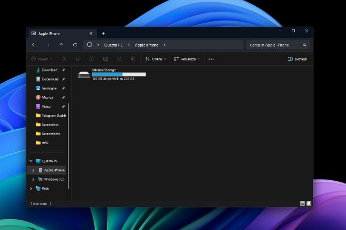Open Immagini in the sidebar
The height and width of the screenshot is (230, 346).
point(49,88)
